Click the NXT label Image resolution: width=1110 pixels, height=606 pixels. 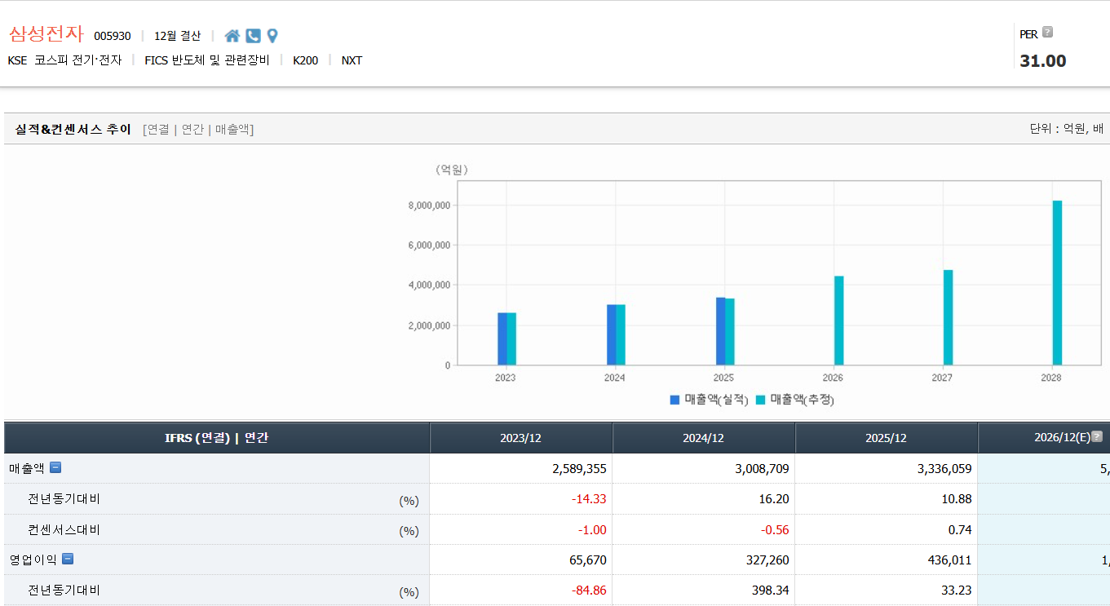352,60
